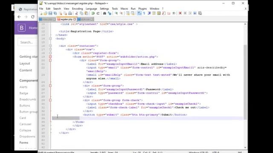
Task: Close the current file using the Close toolbar icon
Action: tap(61, 13)
